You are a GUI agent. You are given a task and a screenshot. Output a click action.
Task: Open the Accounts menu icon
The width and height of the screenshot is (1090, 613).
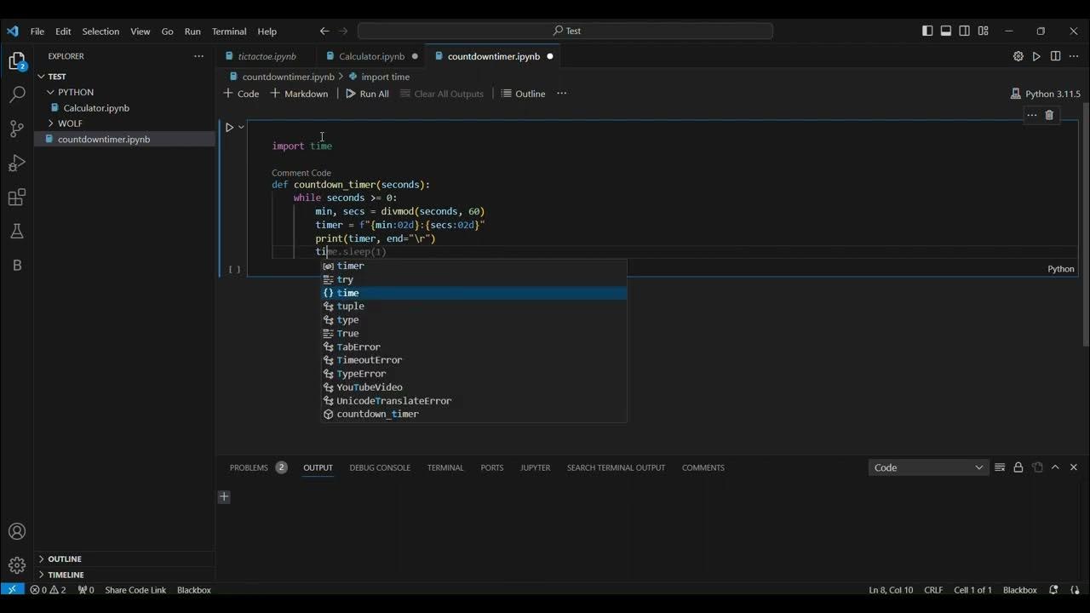click(x=16, y=532)
